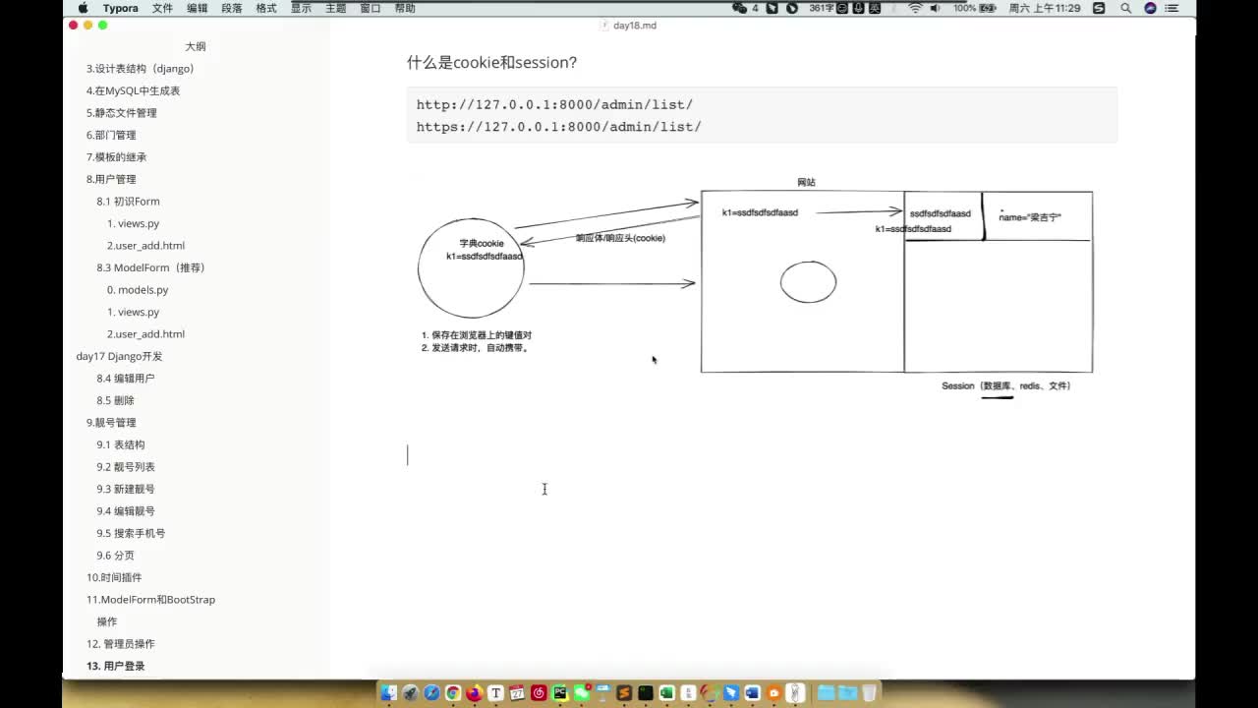Open the 段落 menu
The height and width of the screenshot is (708, 1258).
point(231,8)
